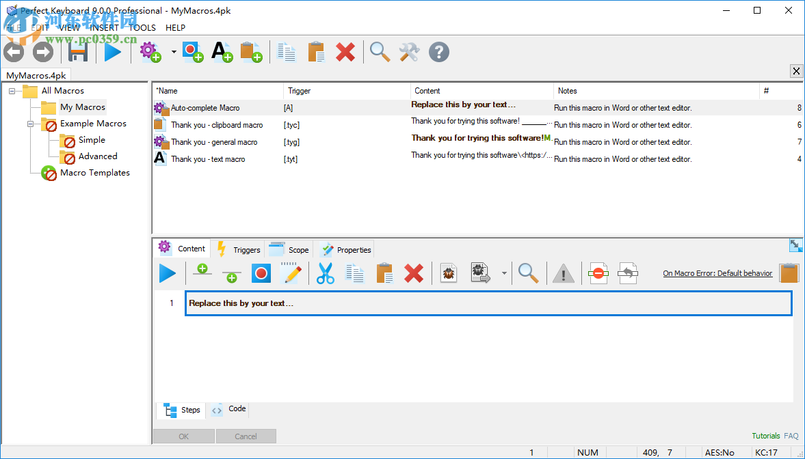Search steps with editor magnifier
The height and width of the screenshot is (459, 805).
(528, 273)
